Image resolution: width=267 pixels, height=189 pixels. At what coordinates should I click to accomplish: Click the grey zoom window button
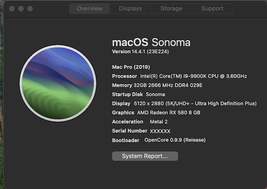(x=30, y=9)
